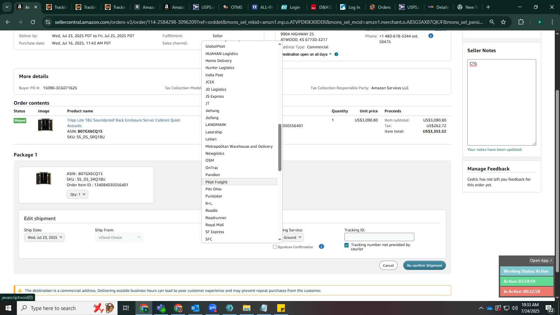This screenshot has width=560, height=315.
Task: Switch to the Orders browser tab
Action: (380, 7)
